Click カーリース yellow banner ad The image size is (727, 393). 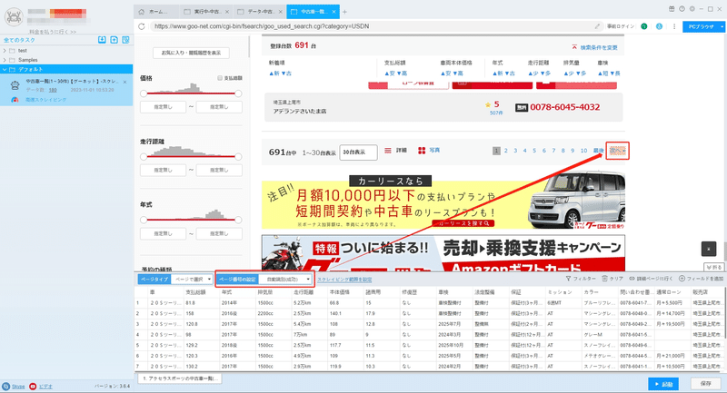pos(443,201)
